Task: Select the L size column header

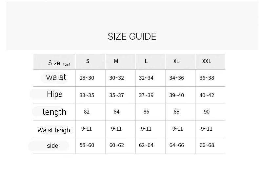Action: [x=146, y=61]
